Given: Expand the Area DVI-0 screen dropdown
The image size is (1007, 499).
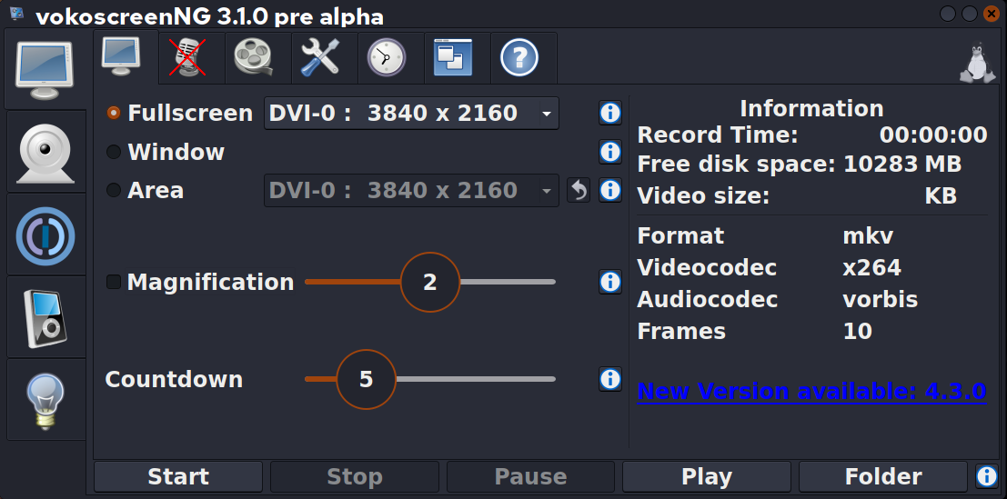Looking at the screenshot, I should tap(411, 191).
